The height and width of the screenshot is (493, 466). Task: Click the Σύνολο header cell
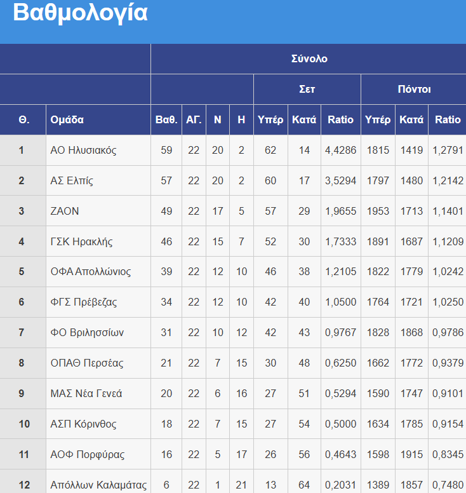pos(309,59)
